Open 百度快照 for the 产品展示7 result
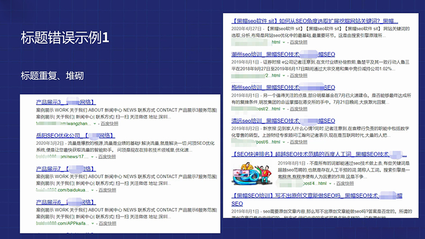 click(x=108, y=190)
